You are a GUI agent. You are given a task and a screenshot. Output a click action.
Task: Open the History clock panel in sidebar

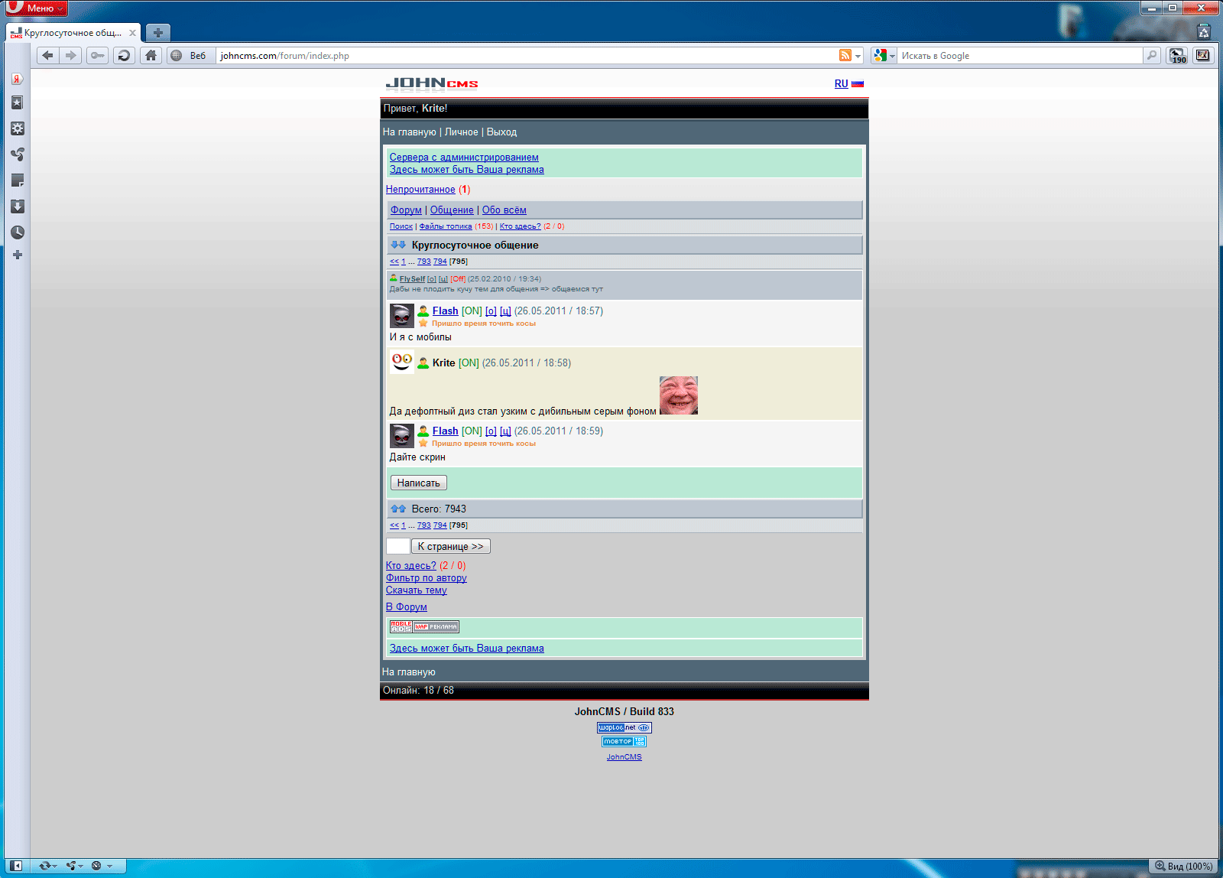click(x=17, y=233)
